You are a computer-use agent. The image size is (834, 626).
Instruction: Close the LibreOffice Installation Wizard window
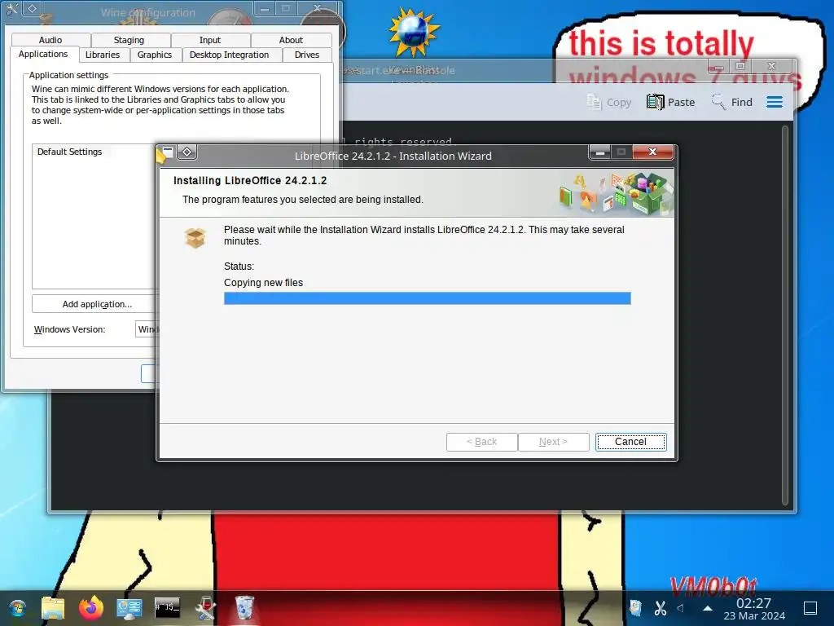pyautogui.click(x=652, y=152)
